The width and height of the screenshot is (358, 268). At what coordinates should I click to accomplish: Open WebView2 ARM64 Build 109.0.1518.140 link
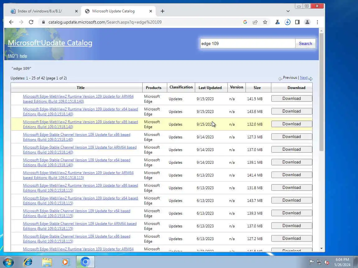click(x=78, y=99)
